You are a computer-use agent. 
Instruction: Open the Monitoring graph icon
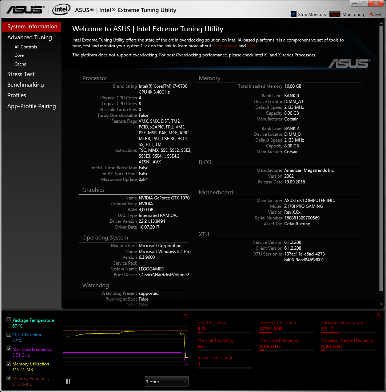click(x=335, y=14)
